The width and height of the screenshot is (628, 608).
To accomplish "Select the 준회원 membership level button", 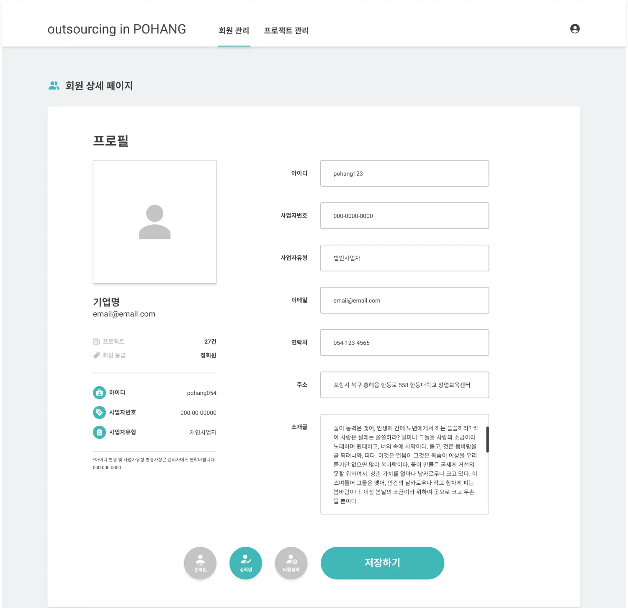I will coord(200,563).
